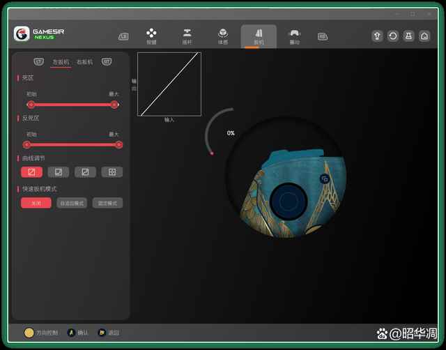Click the 反死区 initial slider handle

(26, 145)
